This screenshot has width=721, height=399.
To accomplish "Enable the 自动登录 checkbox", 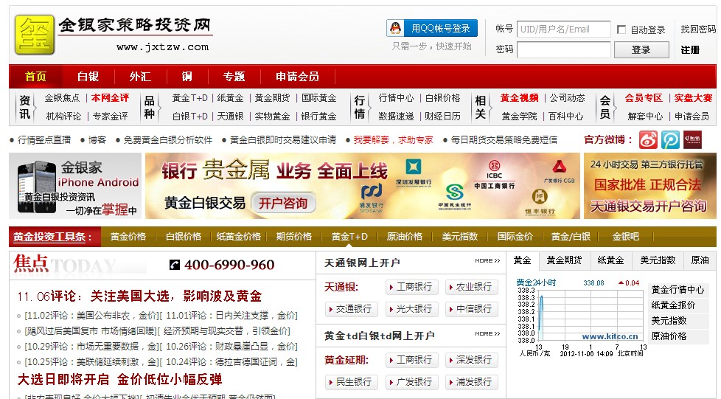I will (621, 30).
